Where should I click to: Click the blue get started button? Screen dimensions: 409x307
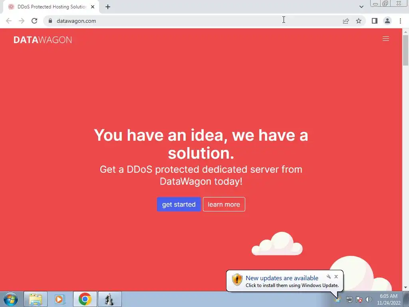point(179,204)
